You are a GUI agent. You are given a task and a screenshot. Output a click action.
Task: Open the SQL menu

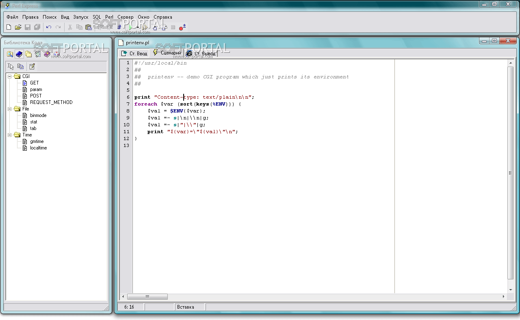pos(97,17)
